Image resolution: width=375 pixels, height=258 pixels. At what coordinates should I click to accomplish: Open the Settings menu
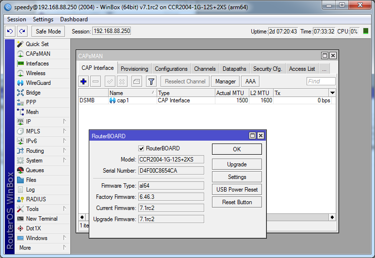point(43,19)
